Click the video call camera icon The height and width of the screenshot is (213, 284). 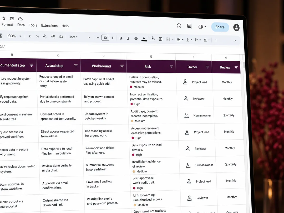(x=200, y=27)
